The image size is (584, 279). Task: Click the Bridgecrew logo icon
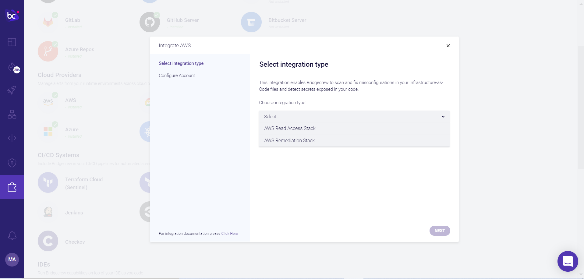[12, 15]
